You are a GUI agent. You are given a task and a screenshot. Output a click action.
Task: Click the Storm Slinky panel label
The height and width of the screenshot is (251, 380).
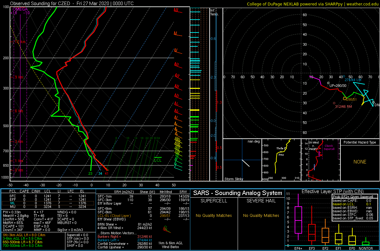[233, 179]
